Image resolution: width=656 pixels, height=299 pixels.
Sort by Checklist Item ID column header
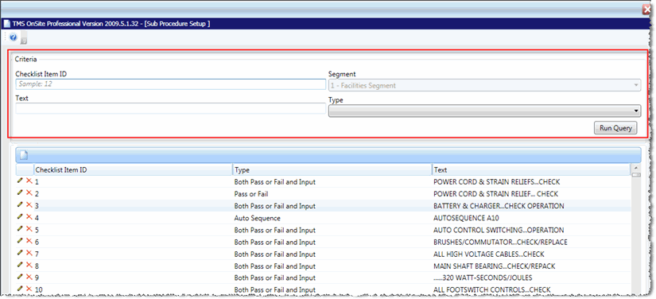[x=133, y=170]
